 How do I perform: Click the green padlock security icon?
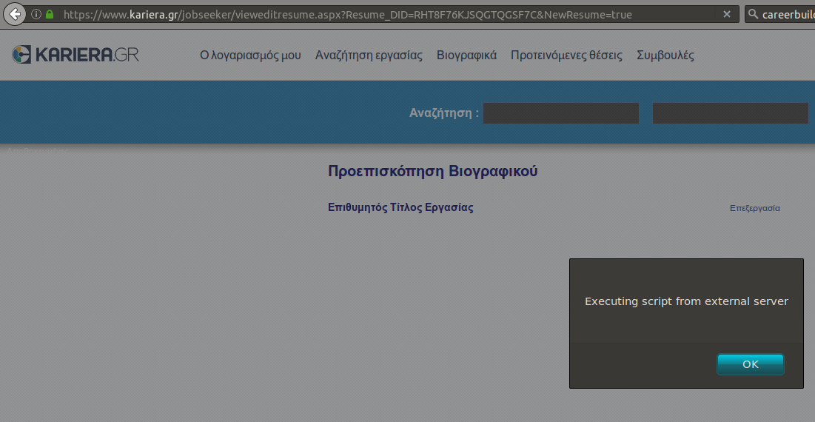tap(50, 14)
